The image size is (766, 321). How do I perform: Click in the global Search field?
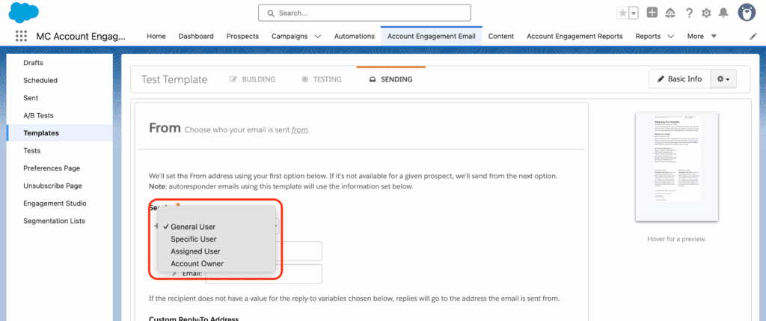364,13
